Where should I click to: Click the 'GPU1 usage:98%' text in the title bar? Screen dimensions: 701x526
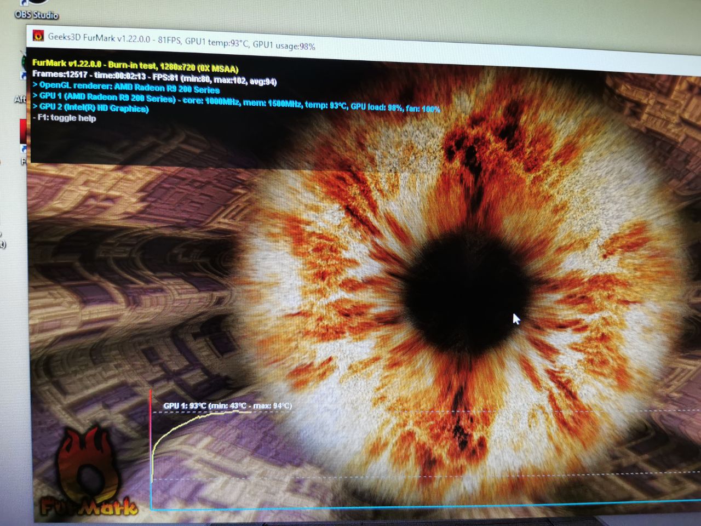point(284,45)
